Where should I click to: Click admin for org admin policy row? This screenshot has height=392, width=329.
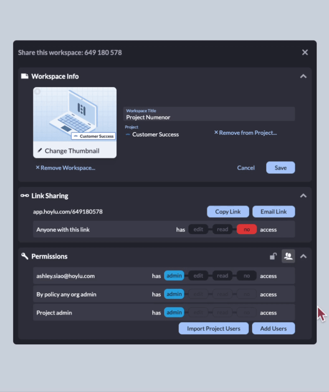tap(174, 294)
